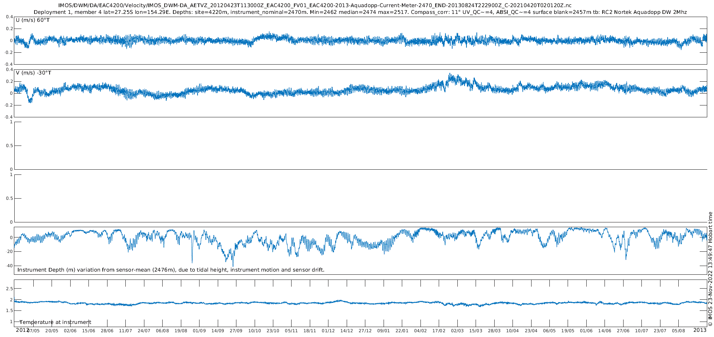Screen dimensions: 714x337
Task: Select the '20/05' date tick label
Action: [52, 331]
